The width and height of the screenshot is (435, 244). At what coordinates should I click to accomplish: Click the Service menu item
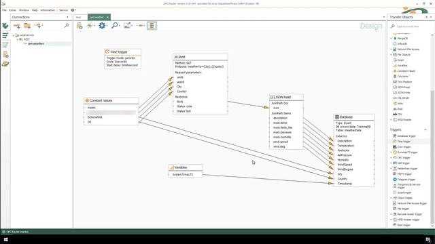63,10
